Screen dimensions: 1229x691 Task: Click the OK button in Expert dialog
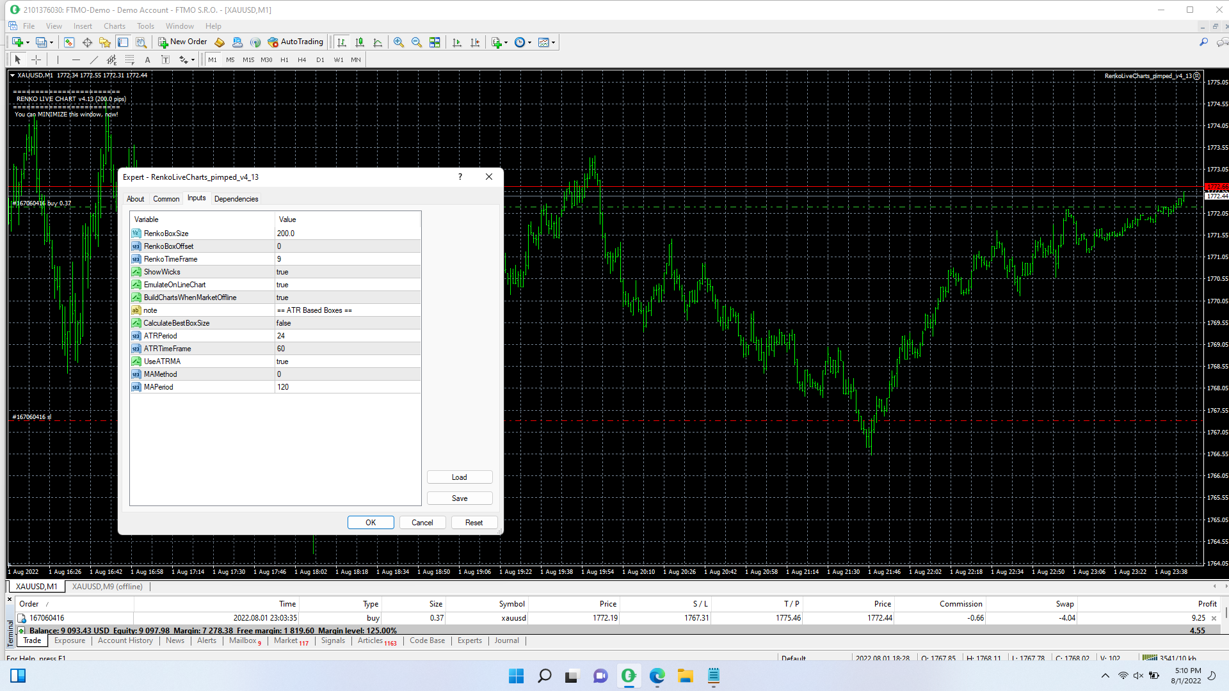(371, 523)
